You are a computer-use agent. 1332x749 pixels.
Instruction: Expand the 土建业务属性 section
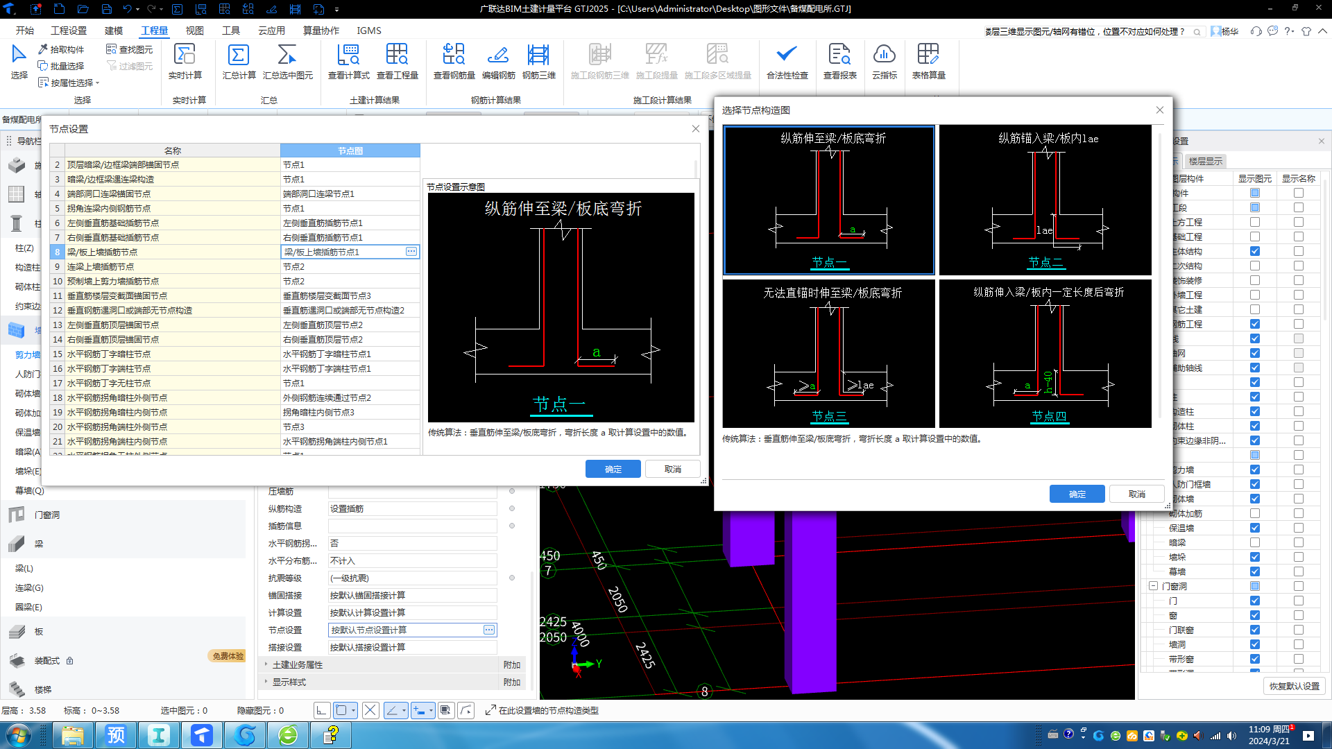click(x=266, y=664)
